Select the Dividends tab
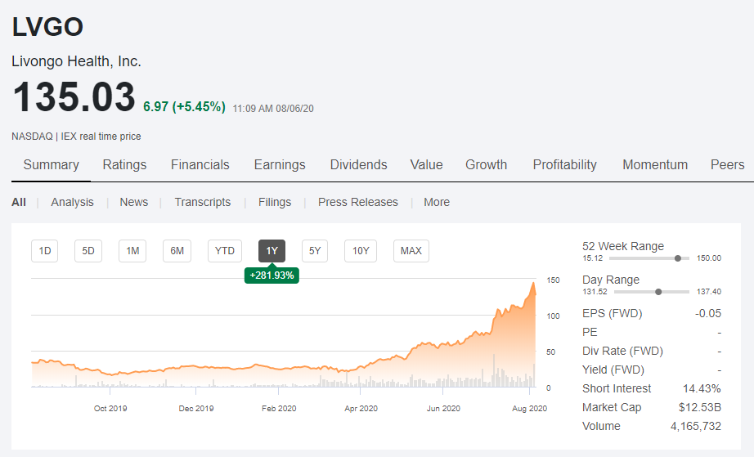 tap(358, 165)
